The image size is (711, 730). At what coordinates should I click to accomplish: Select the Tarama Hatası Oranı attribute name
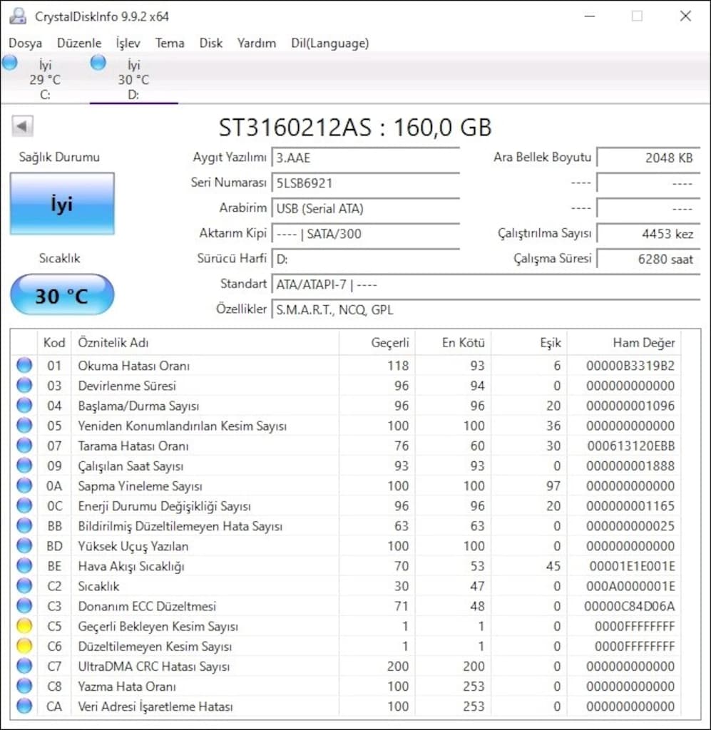coord(133,446)
